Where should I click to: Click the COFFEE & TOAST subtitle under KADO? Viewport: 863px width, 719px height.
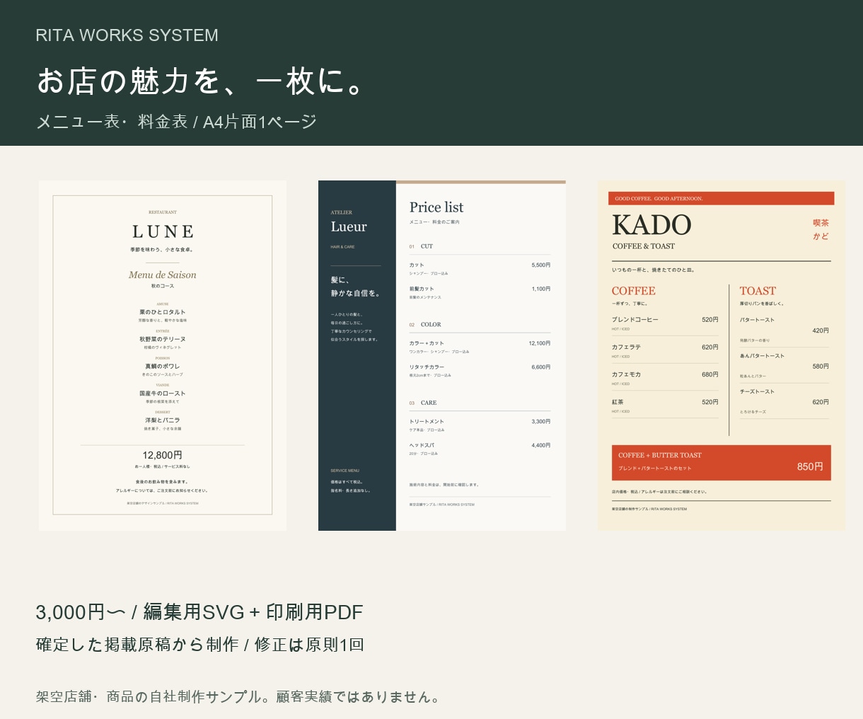point(644,246)
